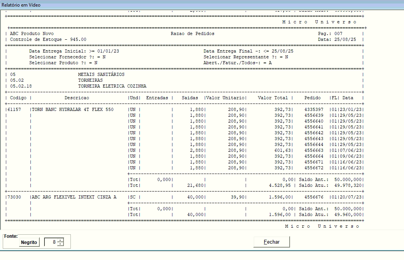
Task: Click Selecionar Produto filter line
Action: 63,63
